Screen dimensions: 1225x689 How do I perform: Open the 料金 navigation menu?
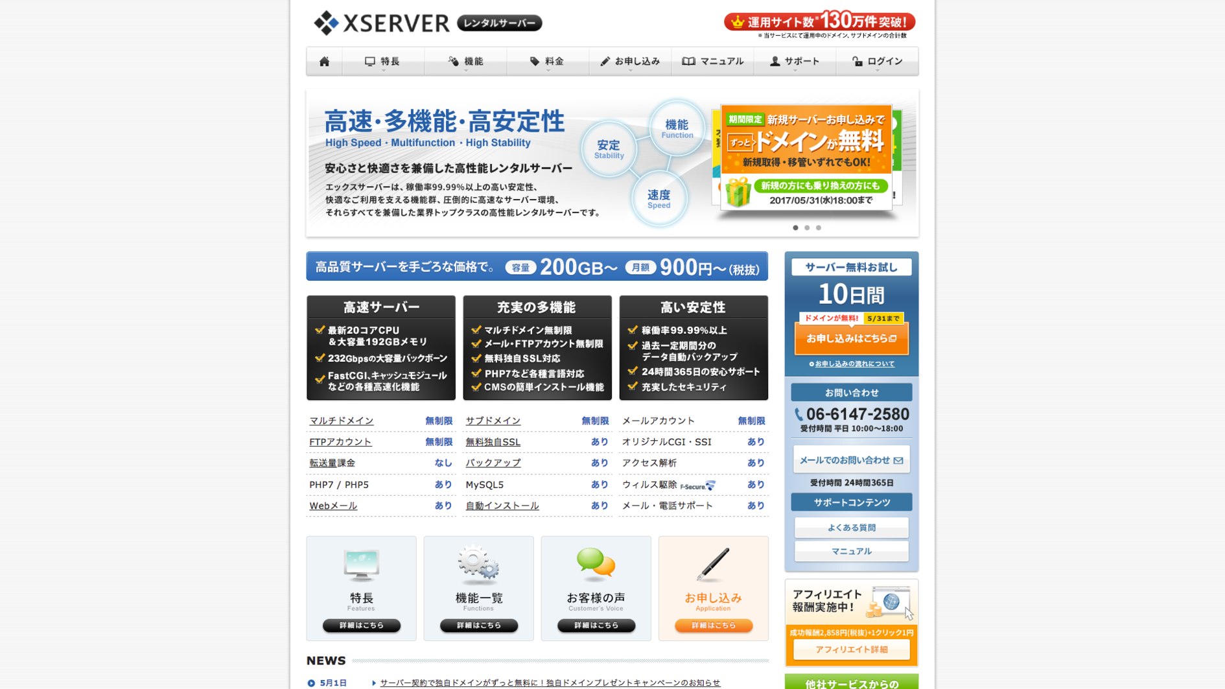pos(548,62)
